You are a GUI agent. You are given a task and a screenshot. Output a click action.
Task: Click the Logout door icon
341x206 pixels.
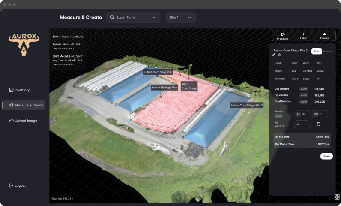(x=11, y=185)
